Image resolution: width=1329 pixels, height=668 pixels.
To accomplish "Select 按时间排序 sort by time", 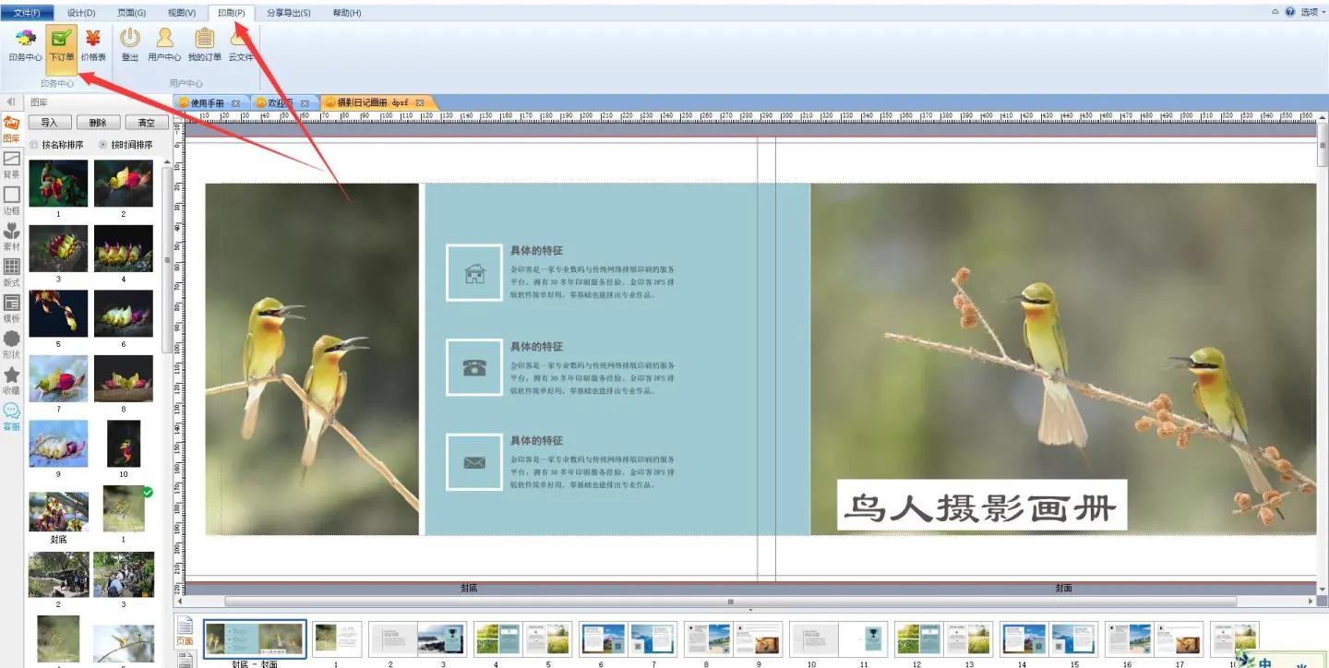I will click(x=126, y=145).
